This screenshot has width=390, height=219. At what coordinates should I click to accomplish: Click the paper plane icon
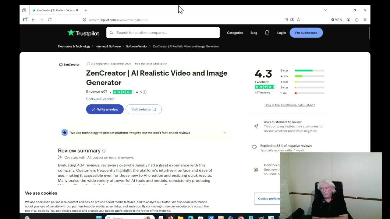[256, 126]
